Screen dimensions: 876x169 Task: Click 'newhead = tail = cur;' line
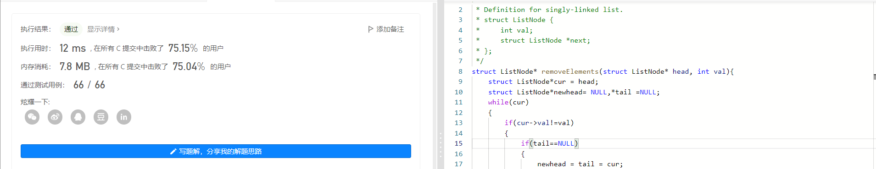tap(580, 164)
